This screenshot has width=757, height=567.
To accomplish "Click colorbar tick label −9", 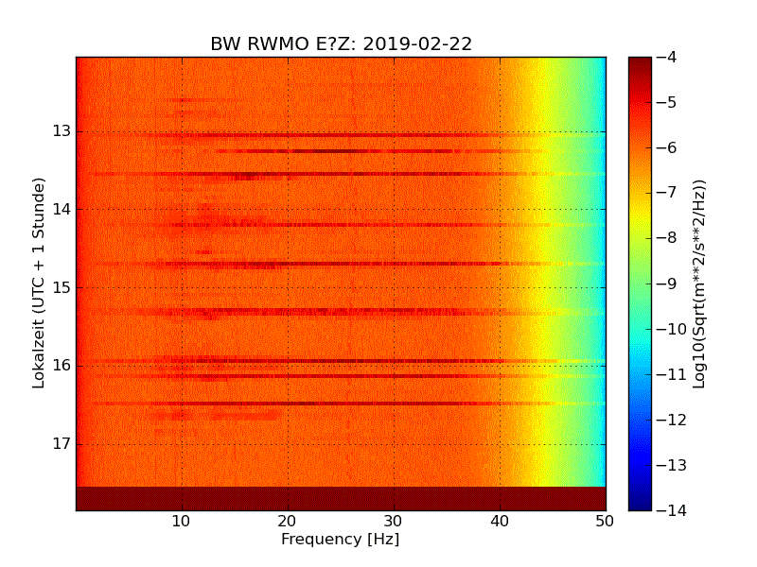I will coord(667,283).
